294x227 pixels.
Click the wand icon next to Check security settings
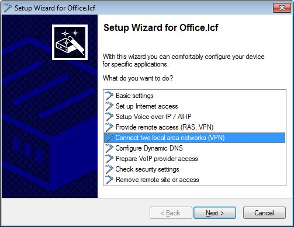point(109,169)
